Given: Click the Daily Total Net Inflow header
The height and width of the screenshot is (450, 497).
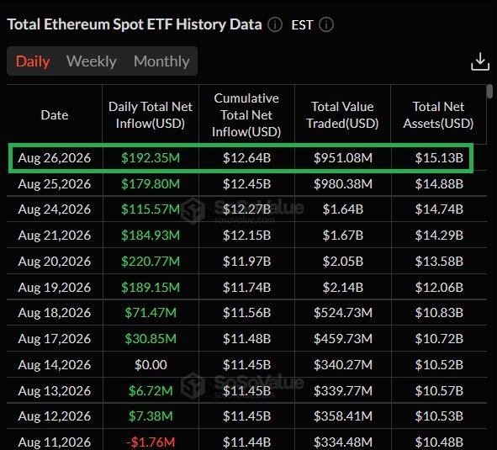Looking at the screenshot, I should pyautogui.click(x=151, y=114).
